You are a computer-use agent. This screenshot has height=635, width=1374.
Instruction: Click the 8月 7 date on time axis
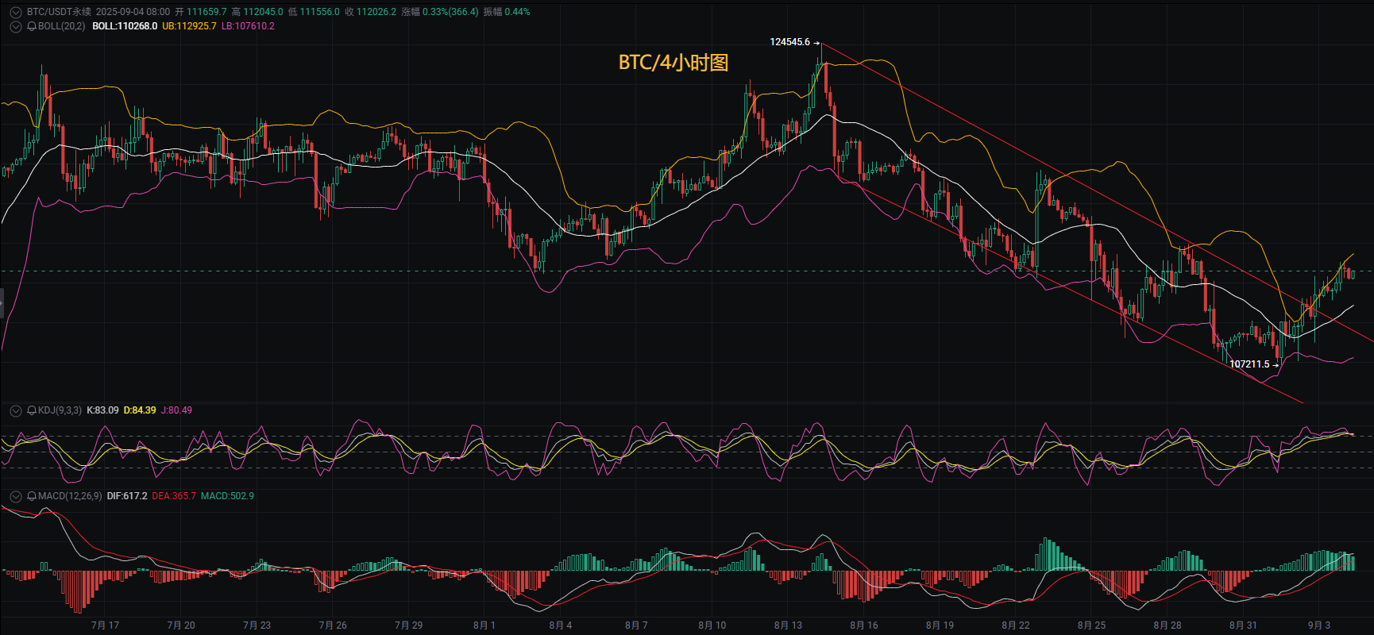click(x=636, y=625)
